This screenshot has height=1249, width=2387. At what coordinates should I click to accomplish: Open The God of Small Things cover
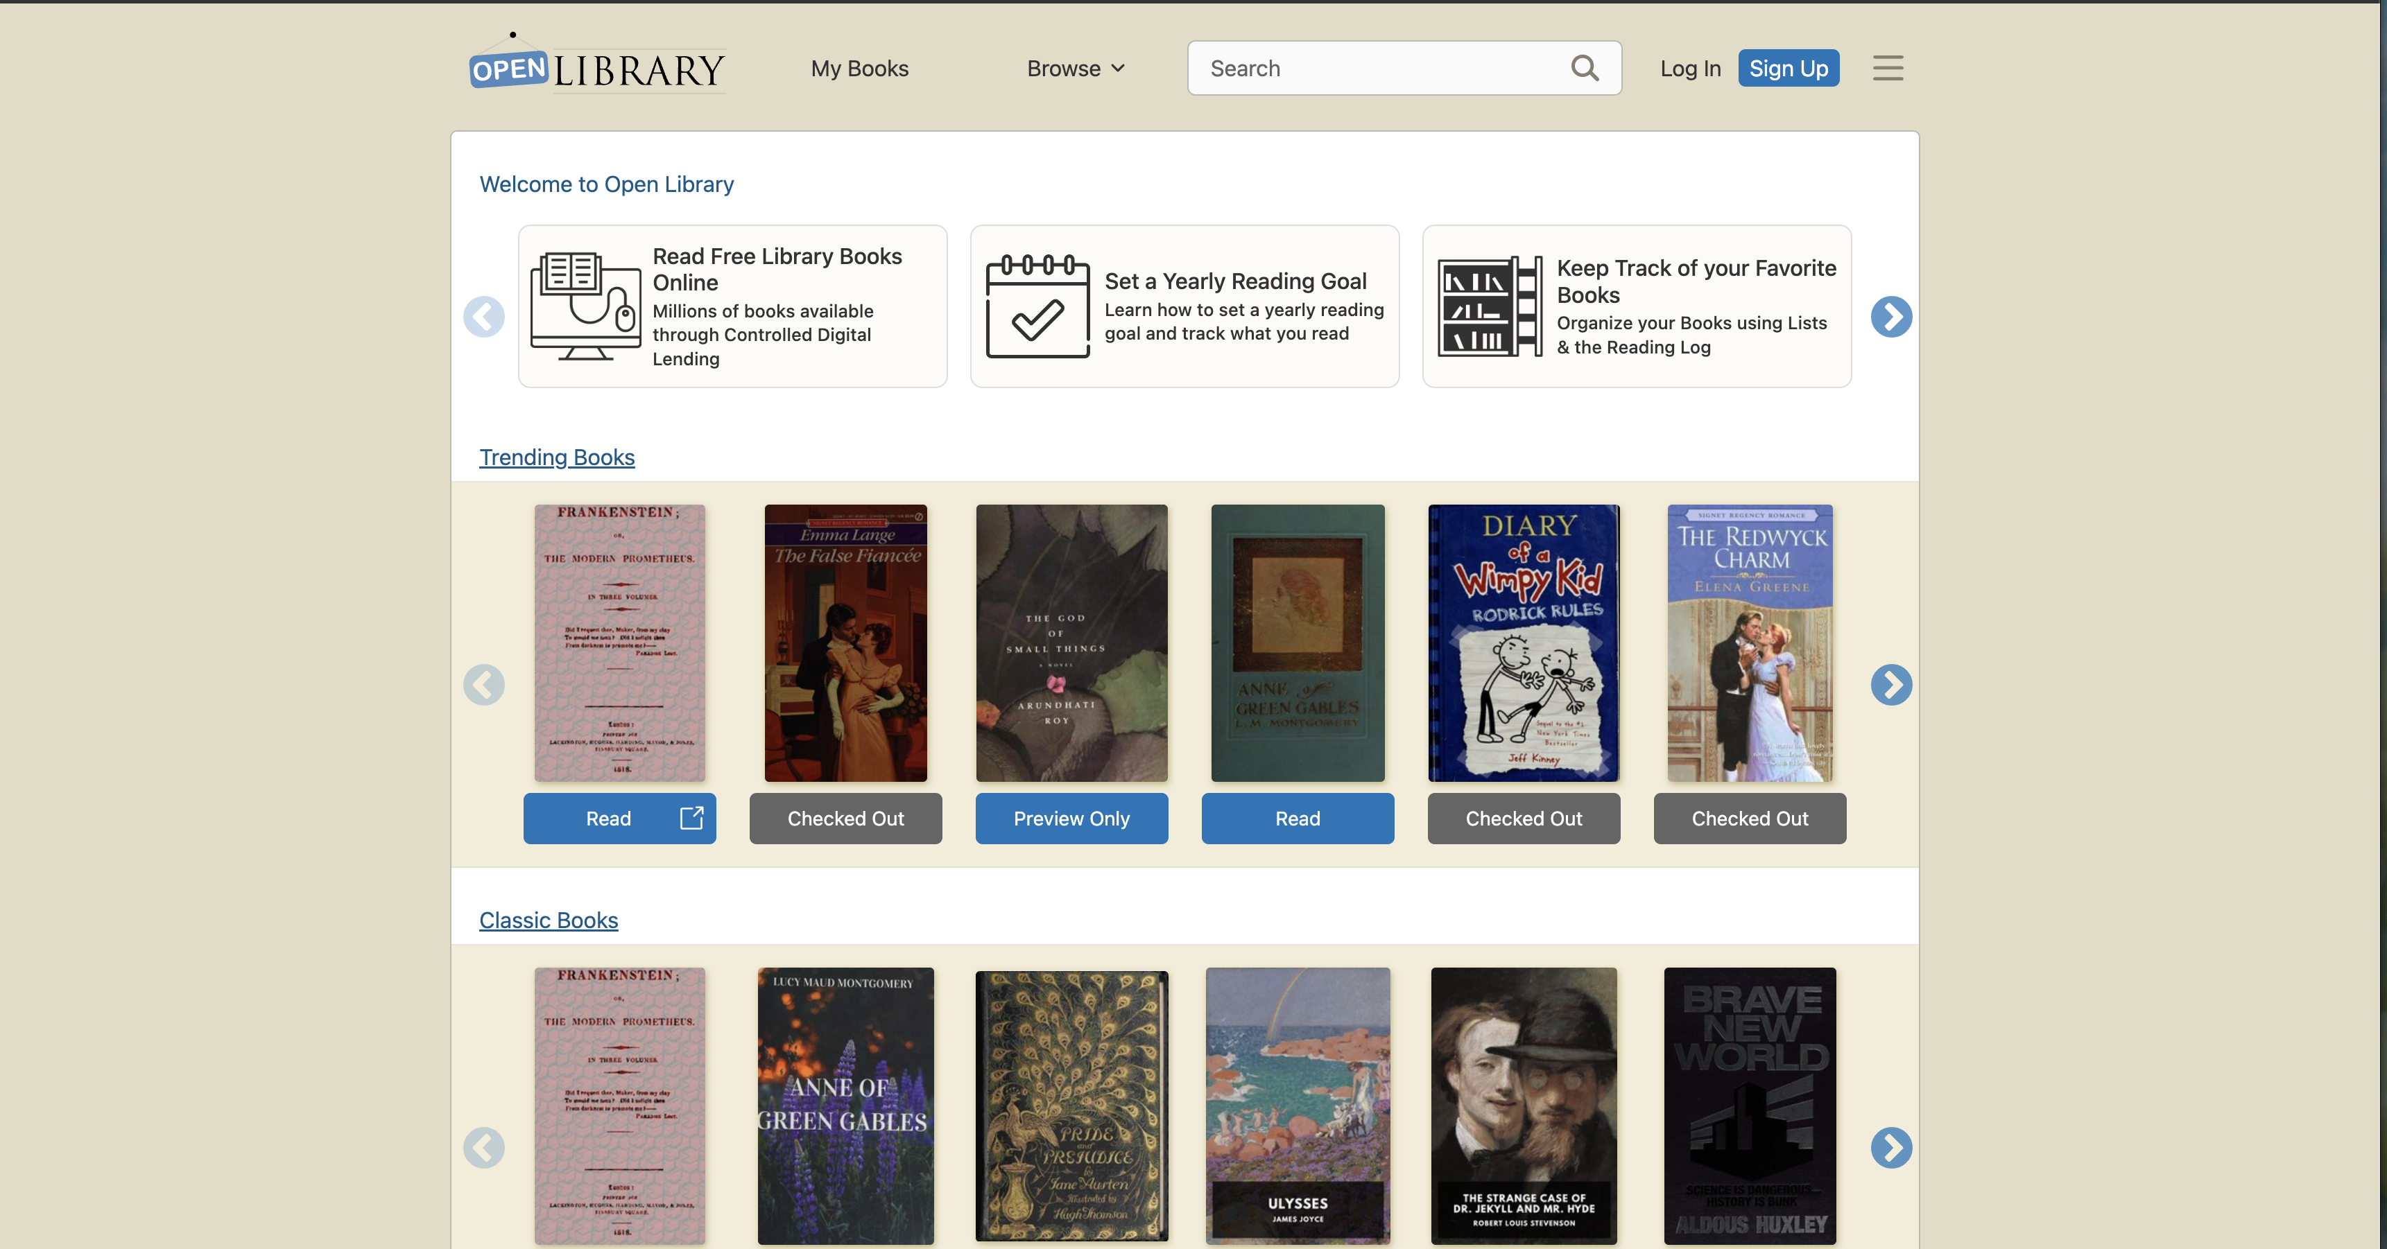[x=1071, y=643]
